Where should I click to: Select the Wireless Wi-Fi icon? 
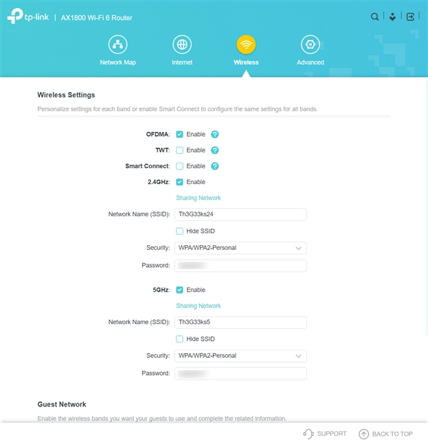click(246, 44)
